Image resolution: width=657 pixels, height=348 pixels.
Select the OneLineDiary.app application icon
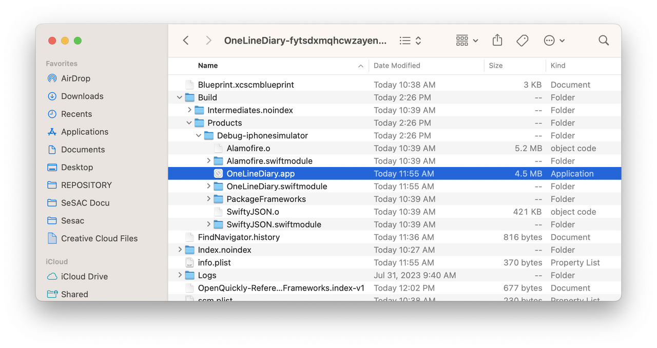218,174
